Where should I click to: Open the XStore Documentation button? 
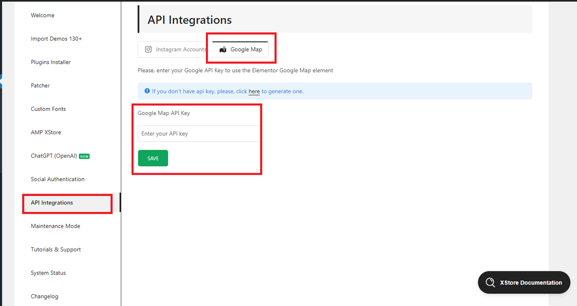(x=524, y=283)
